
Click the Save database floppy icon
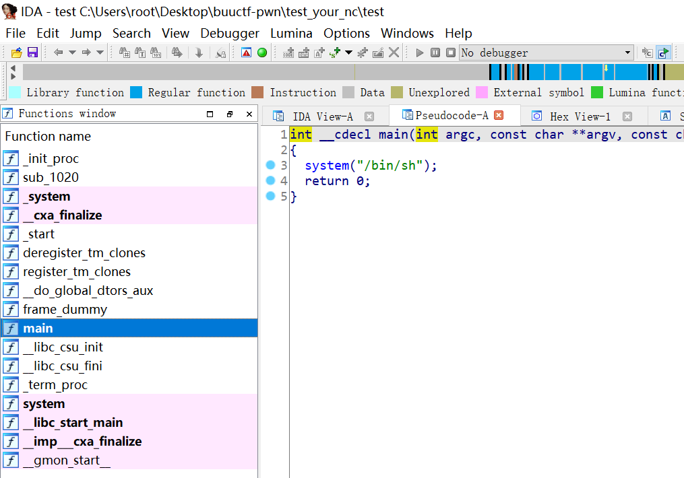pos(32,53)
